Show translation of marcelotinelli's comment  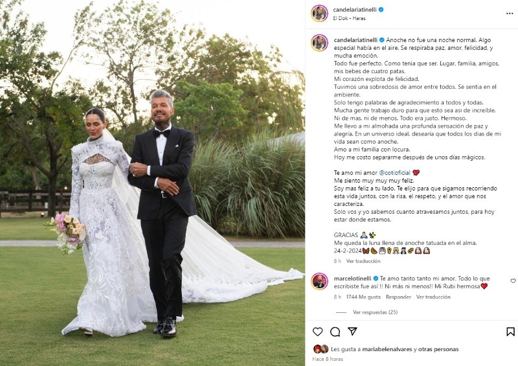tap(433, 297)
